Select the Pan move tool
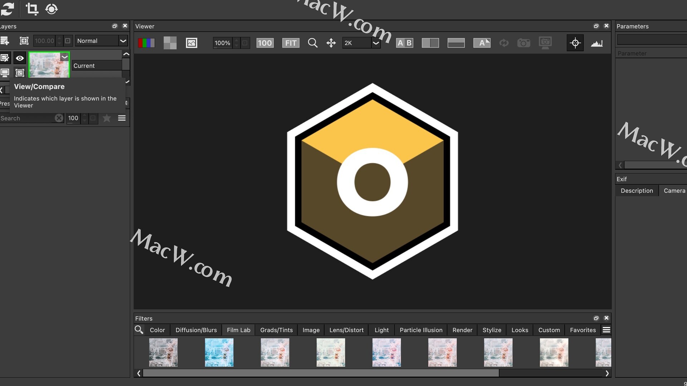 (331, 43)
